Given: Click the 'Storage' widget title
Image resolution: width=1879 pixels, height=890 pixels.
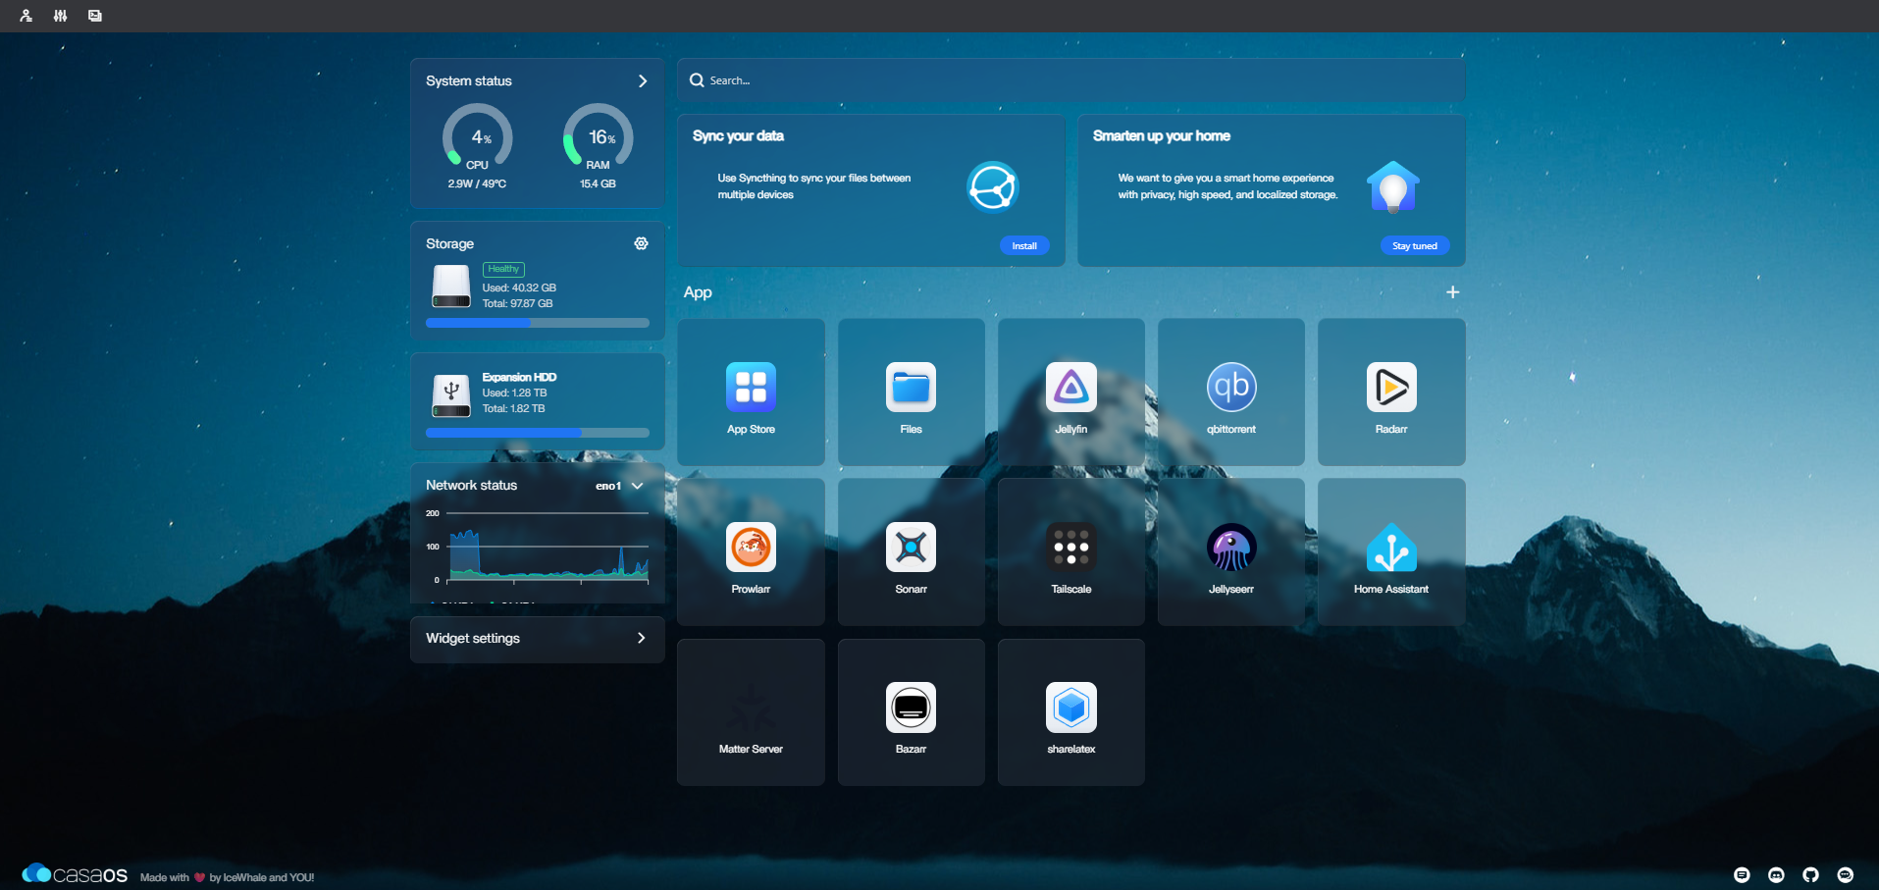Looking at the screenshot, I should click(x=449, y=243).
